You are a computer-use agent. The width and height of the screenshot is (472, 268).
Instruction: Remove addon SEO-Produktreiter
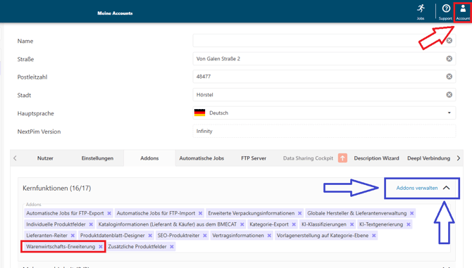click(x=205, y=236)
